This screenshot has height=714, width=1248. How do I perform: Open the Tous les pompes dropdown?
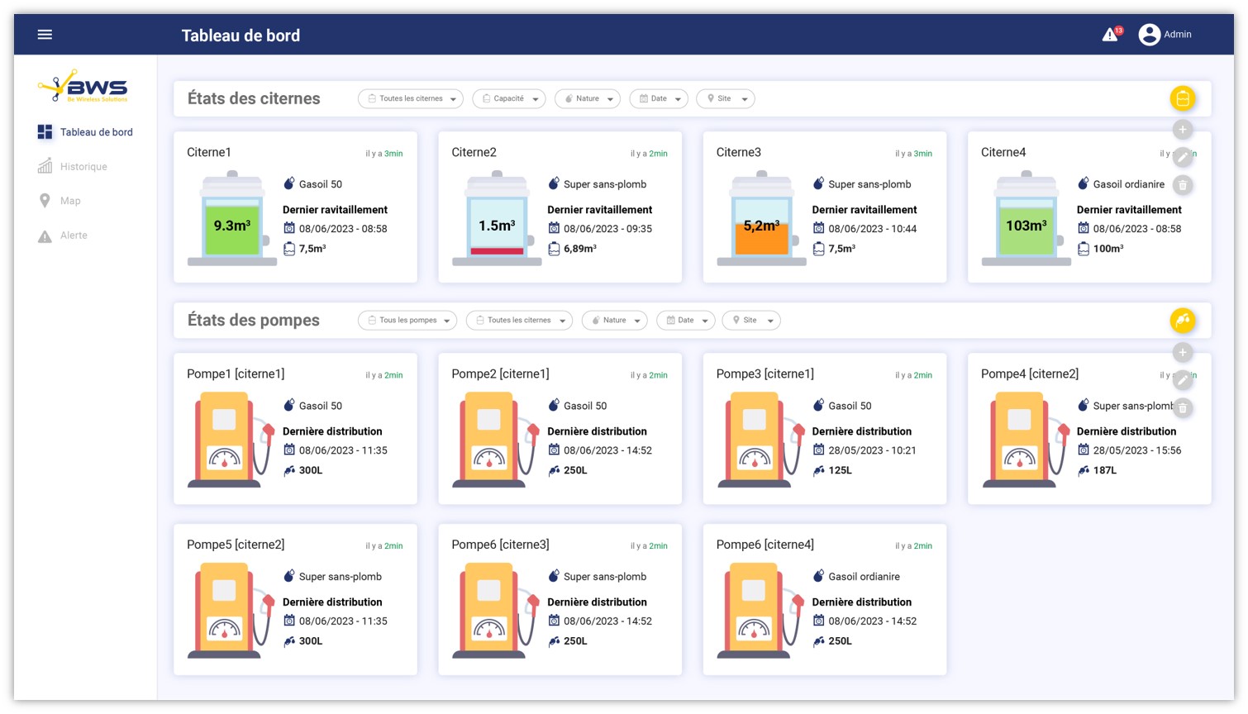(x=407, y=320)
